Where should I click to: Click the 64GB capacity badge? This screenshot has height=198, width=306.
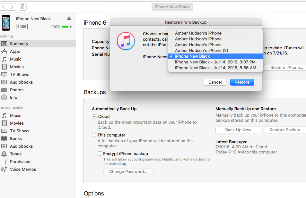pos(22,27)
